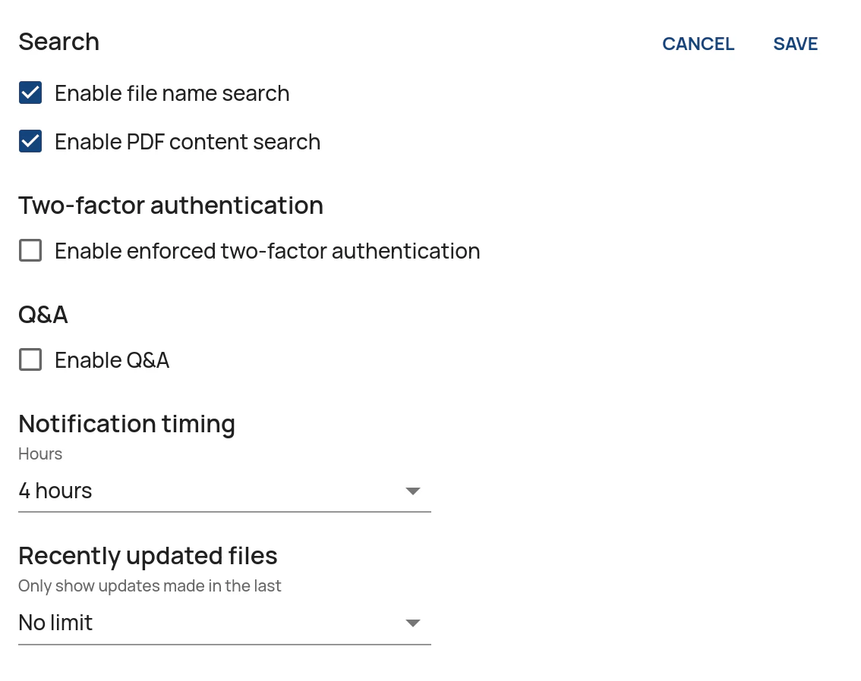Click the Notification timing heading

pos(126,423)
